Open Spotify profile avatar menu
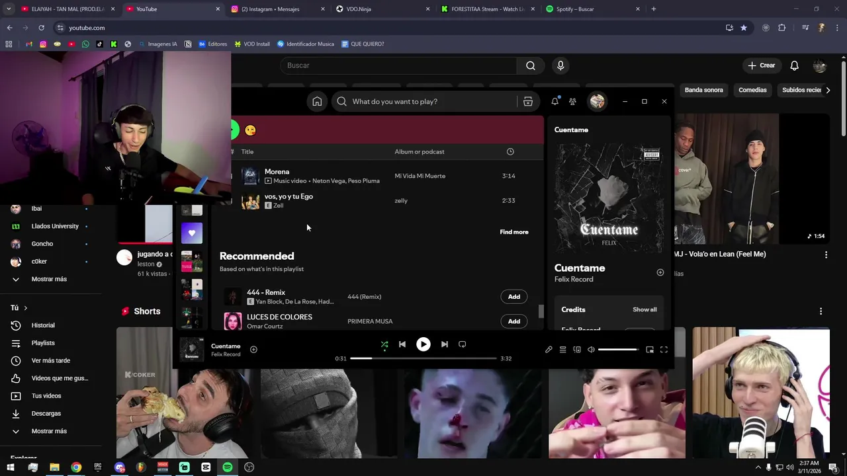This screenshot has height=476, width=847. click(597, 101)
